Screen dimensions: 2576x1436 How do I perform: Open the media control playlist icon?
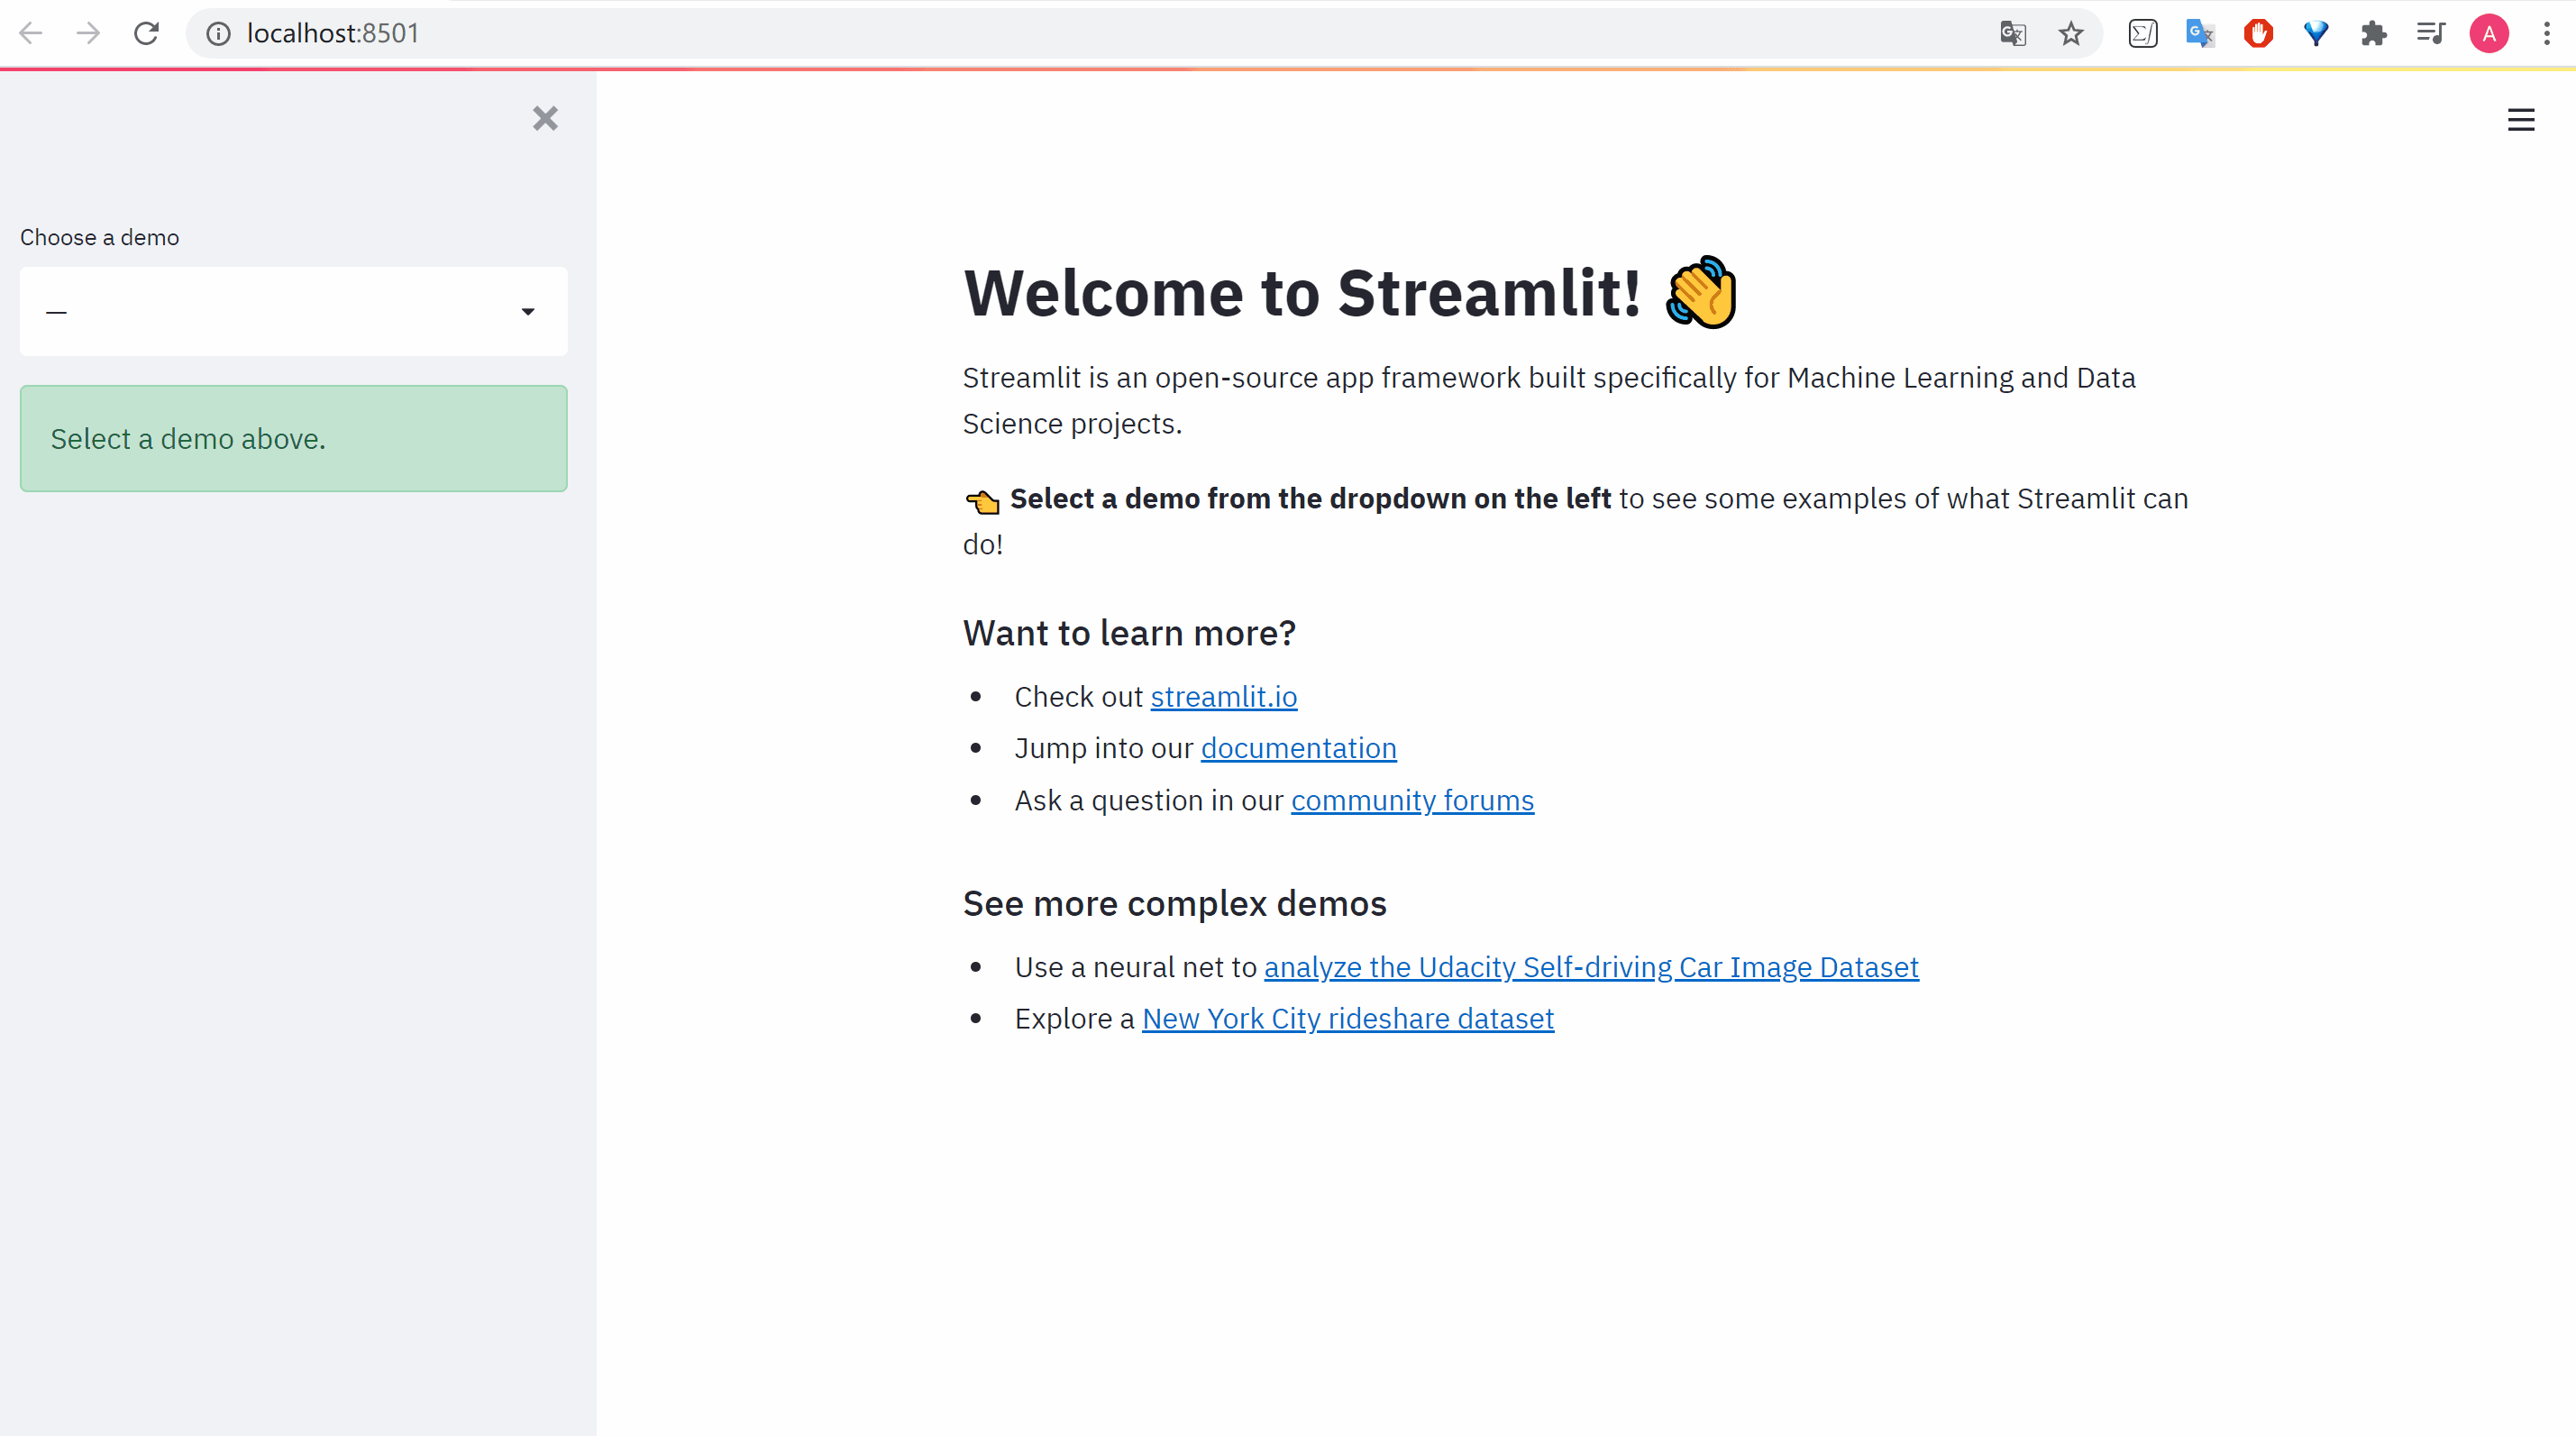coord(2431,34)
